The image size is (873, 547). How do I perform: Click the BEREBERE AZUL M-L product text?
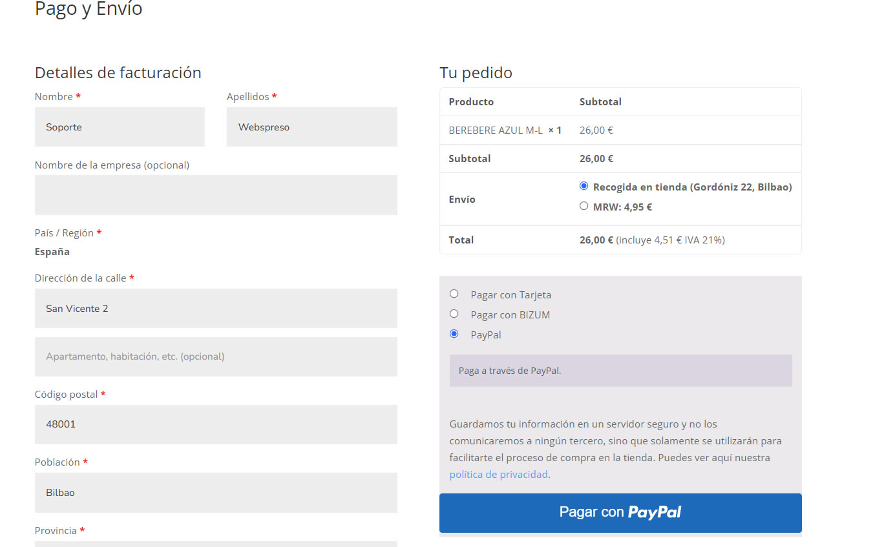496,130
